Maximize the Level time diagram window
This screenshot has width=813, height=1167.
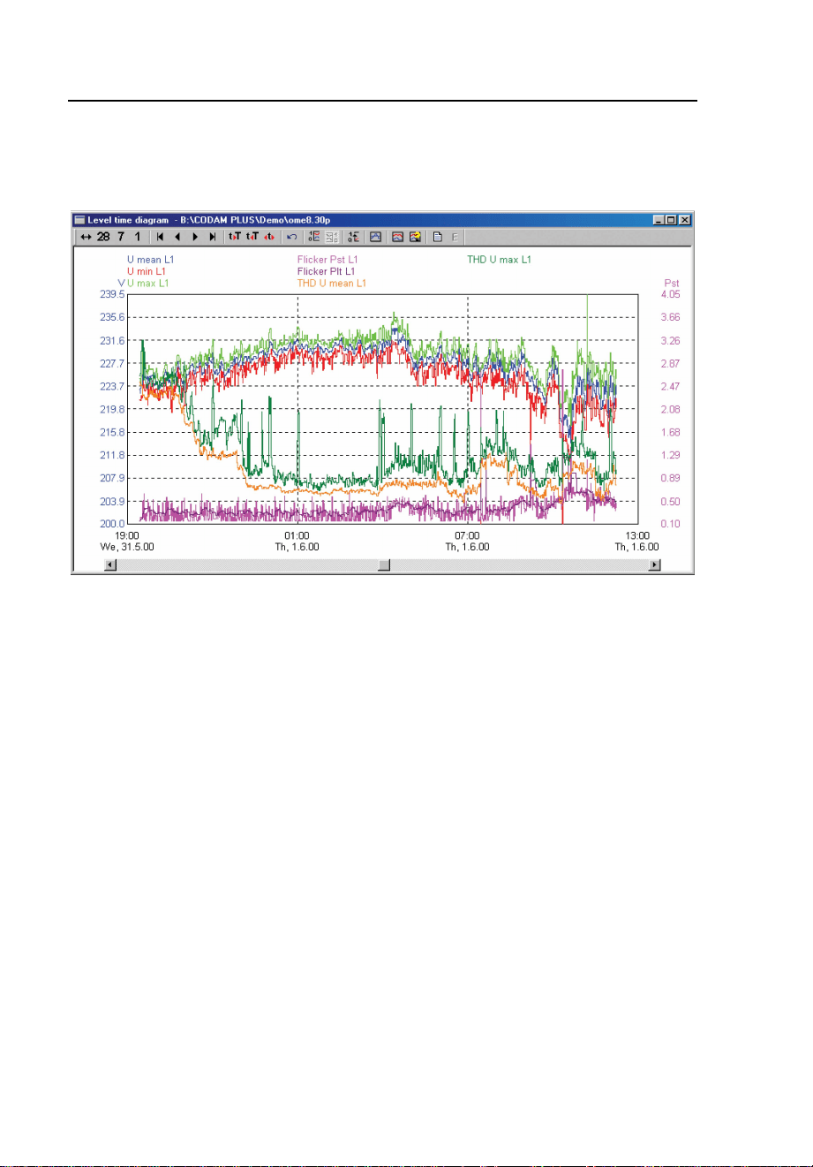(670, 219)
